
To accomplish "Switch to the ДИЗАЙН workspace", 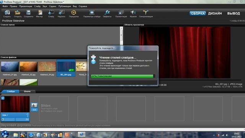I will [215, 13].
